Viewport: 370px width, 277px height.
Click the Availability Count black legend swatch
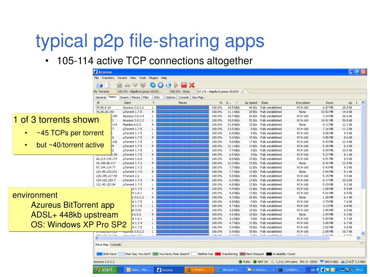(269, 254)
